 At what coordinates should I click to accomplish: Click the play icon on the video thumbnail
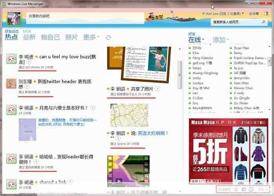coord(119,181)
